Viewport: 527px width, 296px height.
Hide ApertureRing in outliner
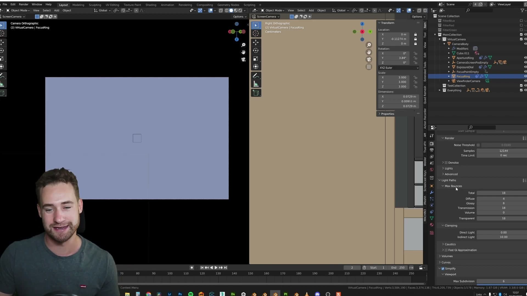tap(525, 58)
